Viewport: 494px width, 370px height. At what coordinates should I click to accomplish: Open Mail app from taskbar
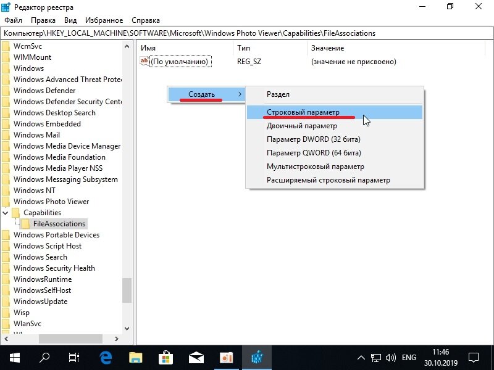tap(196, 358)
